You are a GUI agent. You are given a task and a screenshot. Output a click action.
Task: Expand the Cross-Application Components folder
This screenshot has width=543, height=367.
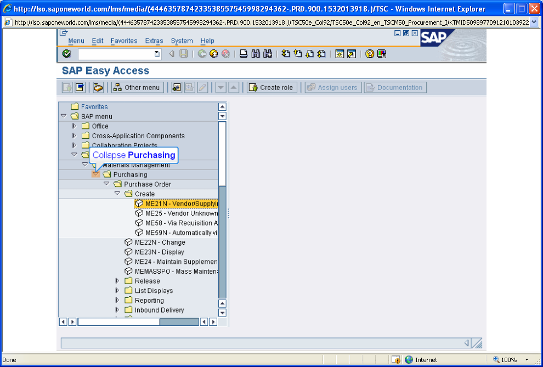[74, 135]
